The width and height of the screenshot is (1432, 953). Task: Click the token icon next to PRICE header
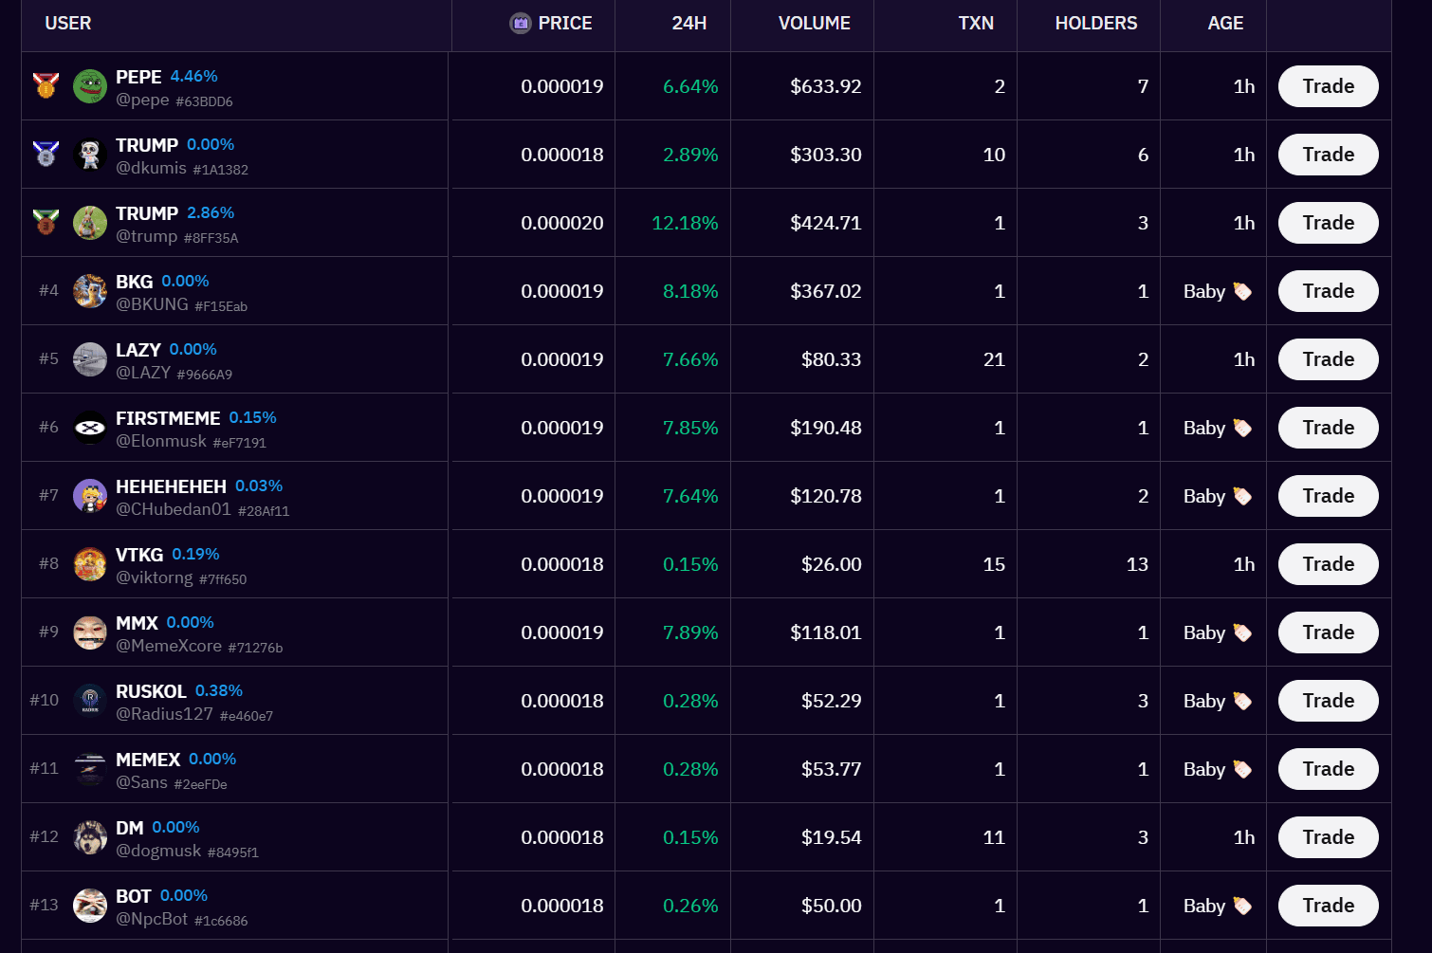[x=521, y=23]
